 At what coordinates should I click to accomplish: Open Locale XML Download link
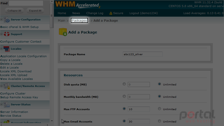pos(16,71)
